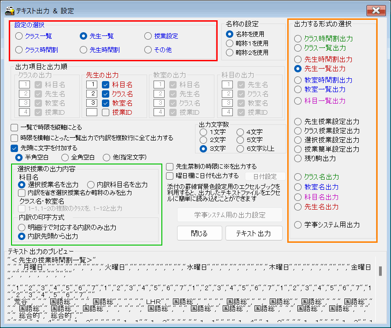Screen dimensions: 391x328
Task: Select 科目名出力 output format
Action: [x=298, y=197]
